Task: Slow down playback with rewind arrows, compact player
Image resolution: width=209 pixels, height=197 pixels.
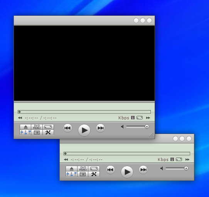Action: pos(66,160)
